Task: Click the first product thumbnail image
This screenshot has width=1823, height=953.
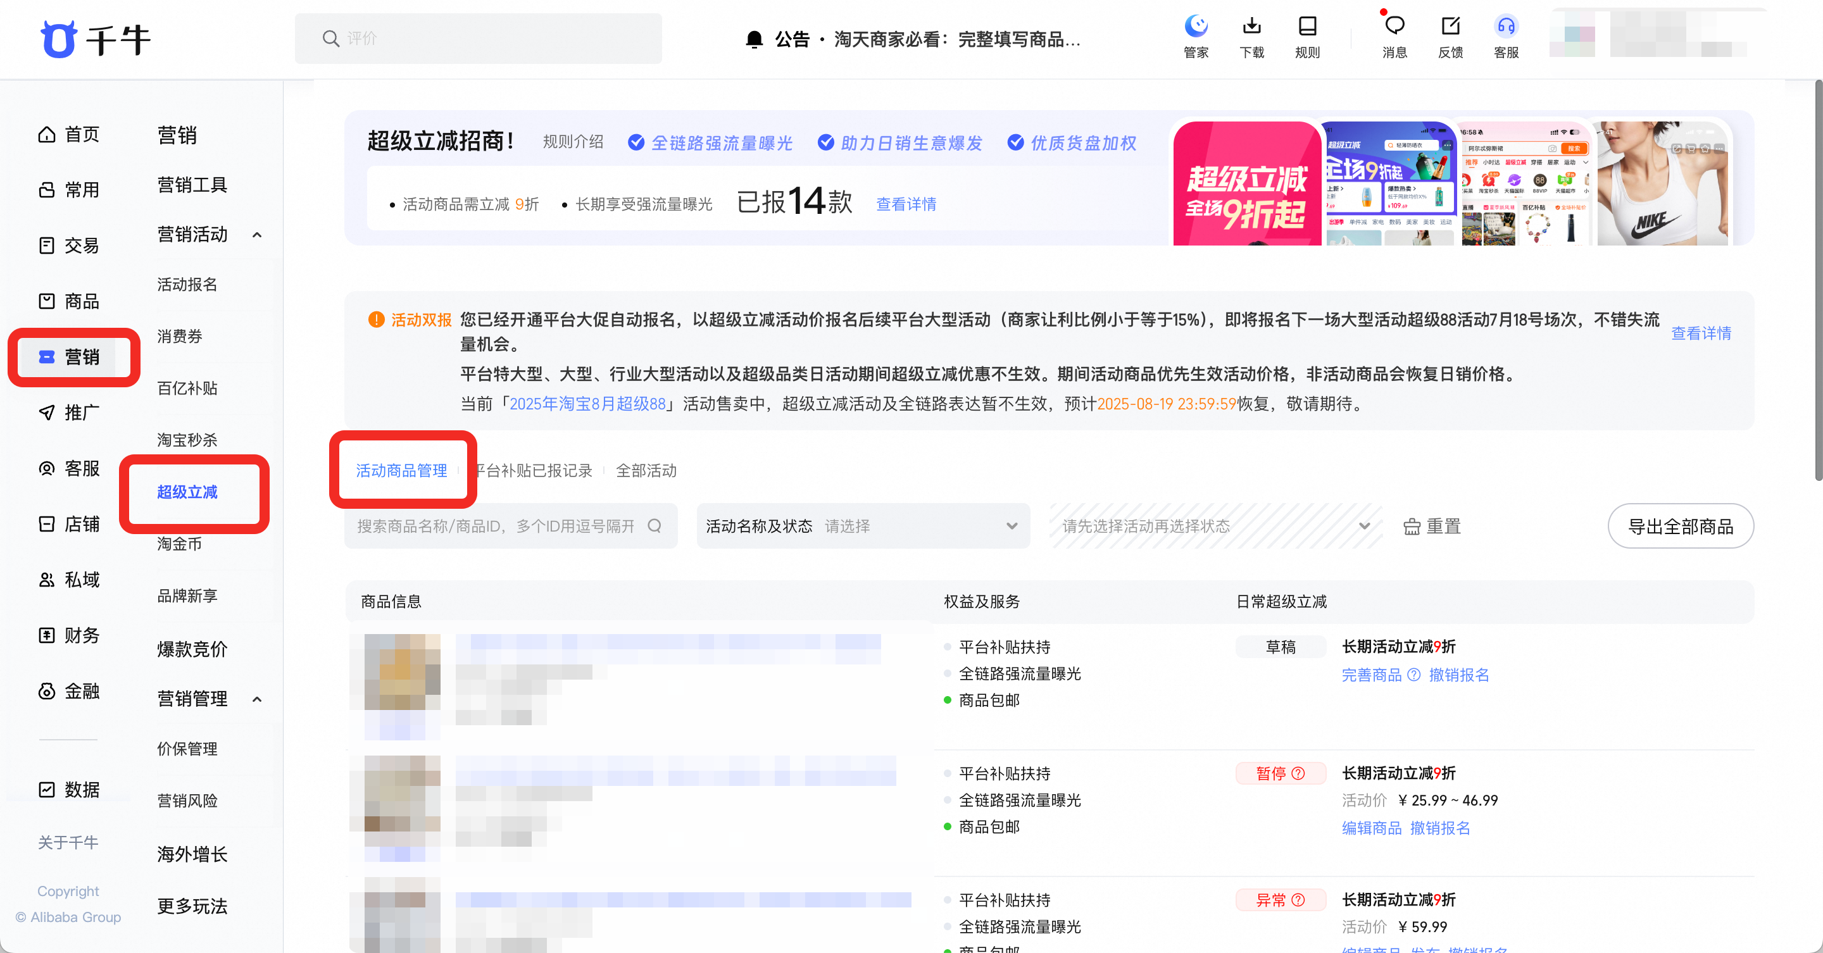Action: [401, 672]
